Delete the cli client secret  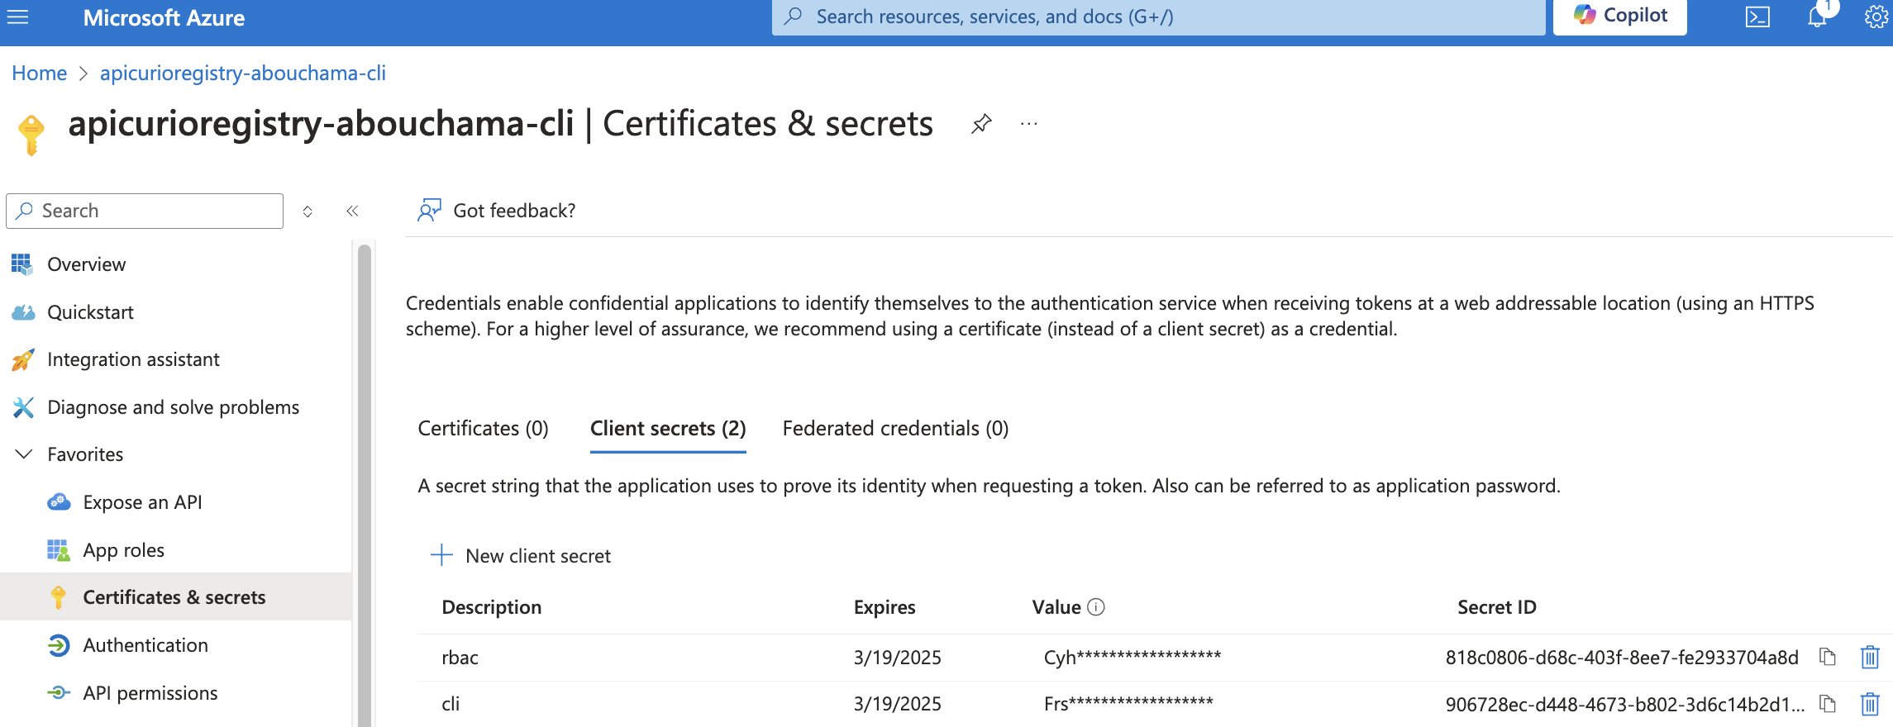pyautogui.click(x=1870, y=705)
